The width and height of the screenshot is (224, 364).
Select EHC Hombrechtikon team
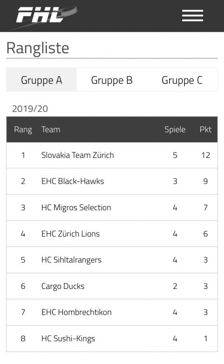76,312
